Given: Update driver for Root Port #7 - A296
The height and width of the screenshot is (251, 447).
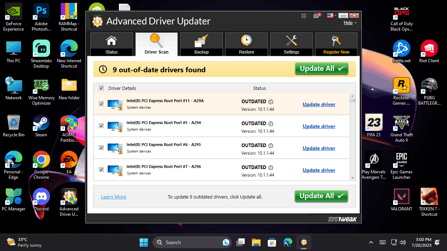Looking at the screenshot, I should pos(319,170).
